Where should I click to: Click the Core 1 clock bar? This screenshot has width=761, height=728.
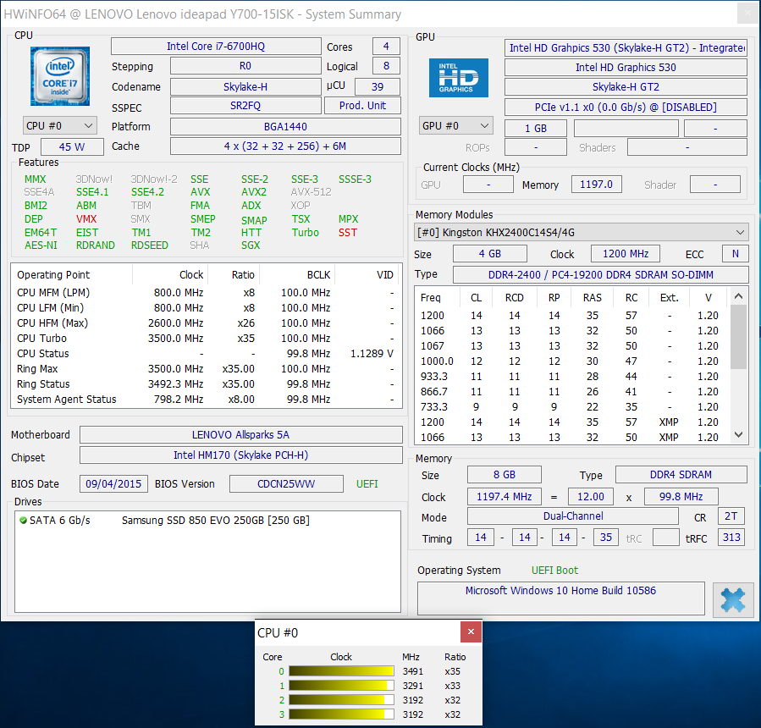(x=341, y=686)
